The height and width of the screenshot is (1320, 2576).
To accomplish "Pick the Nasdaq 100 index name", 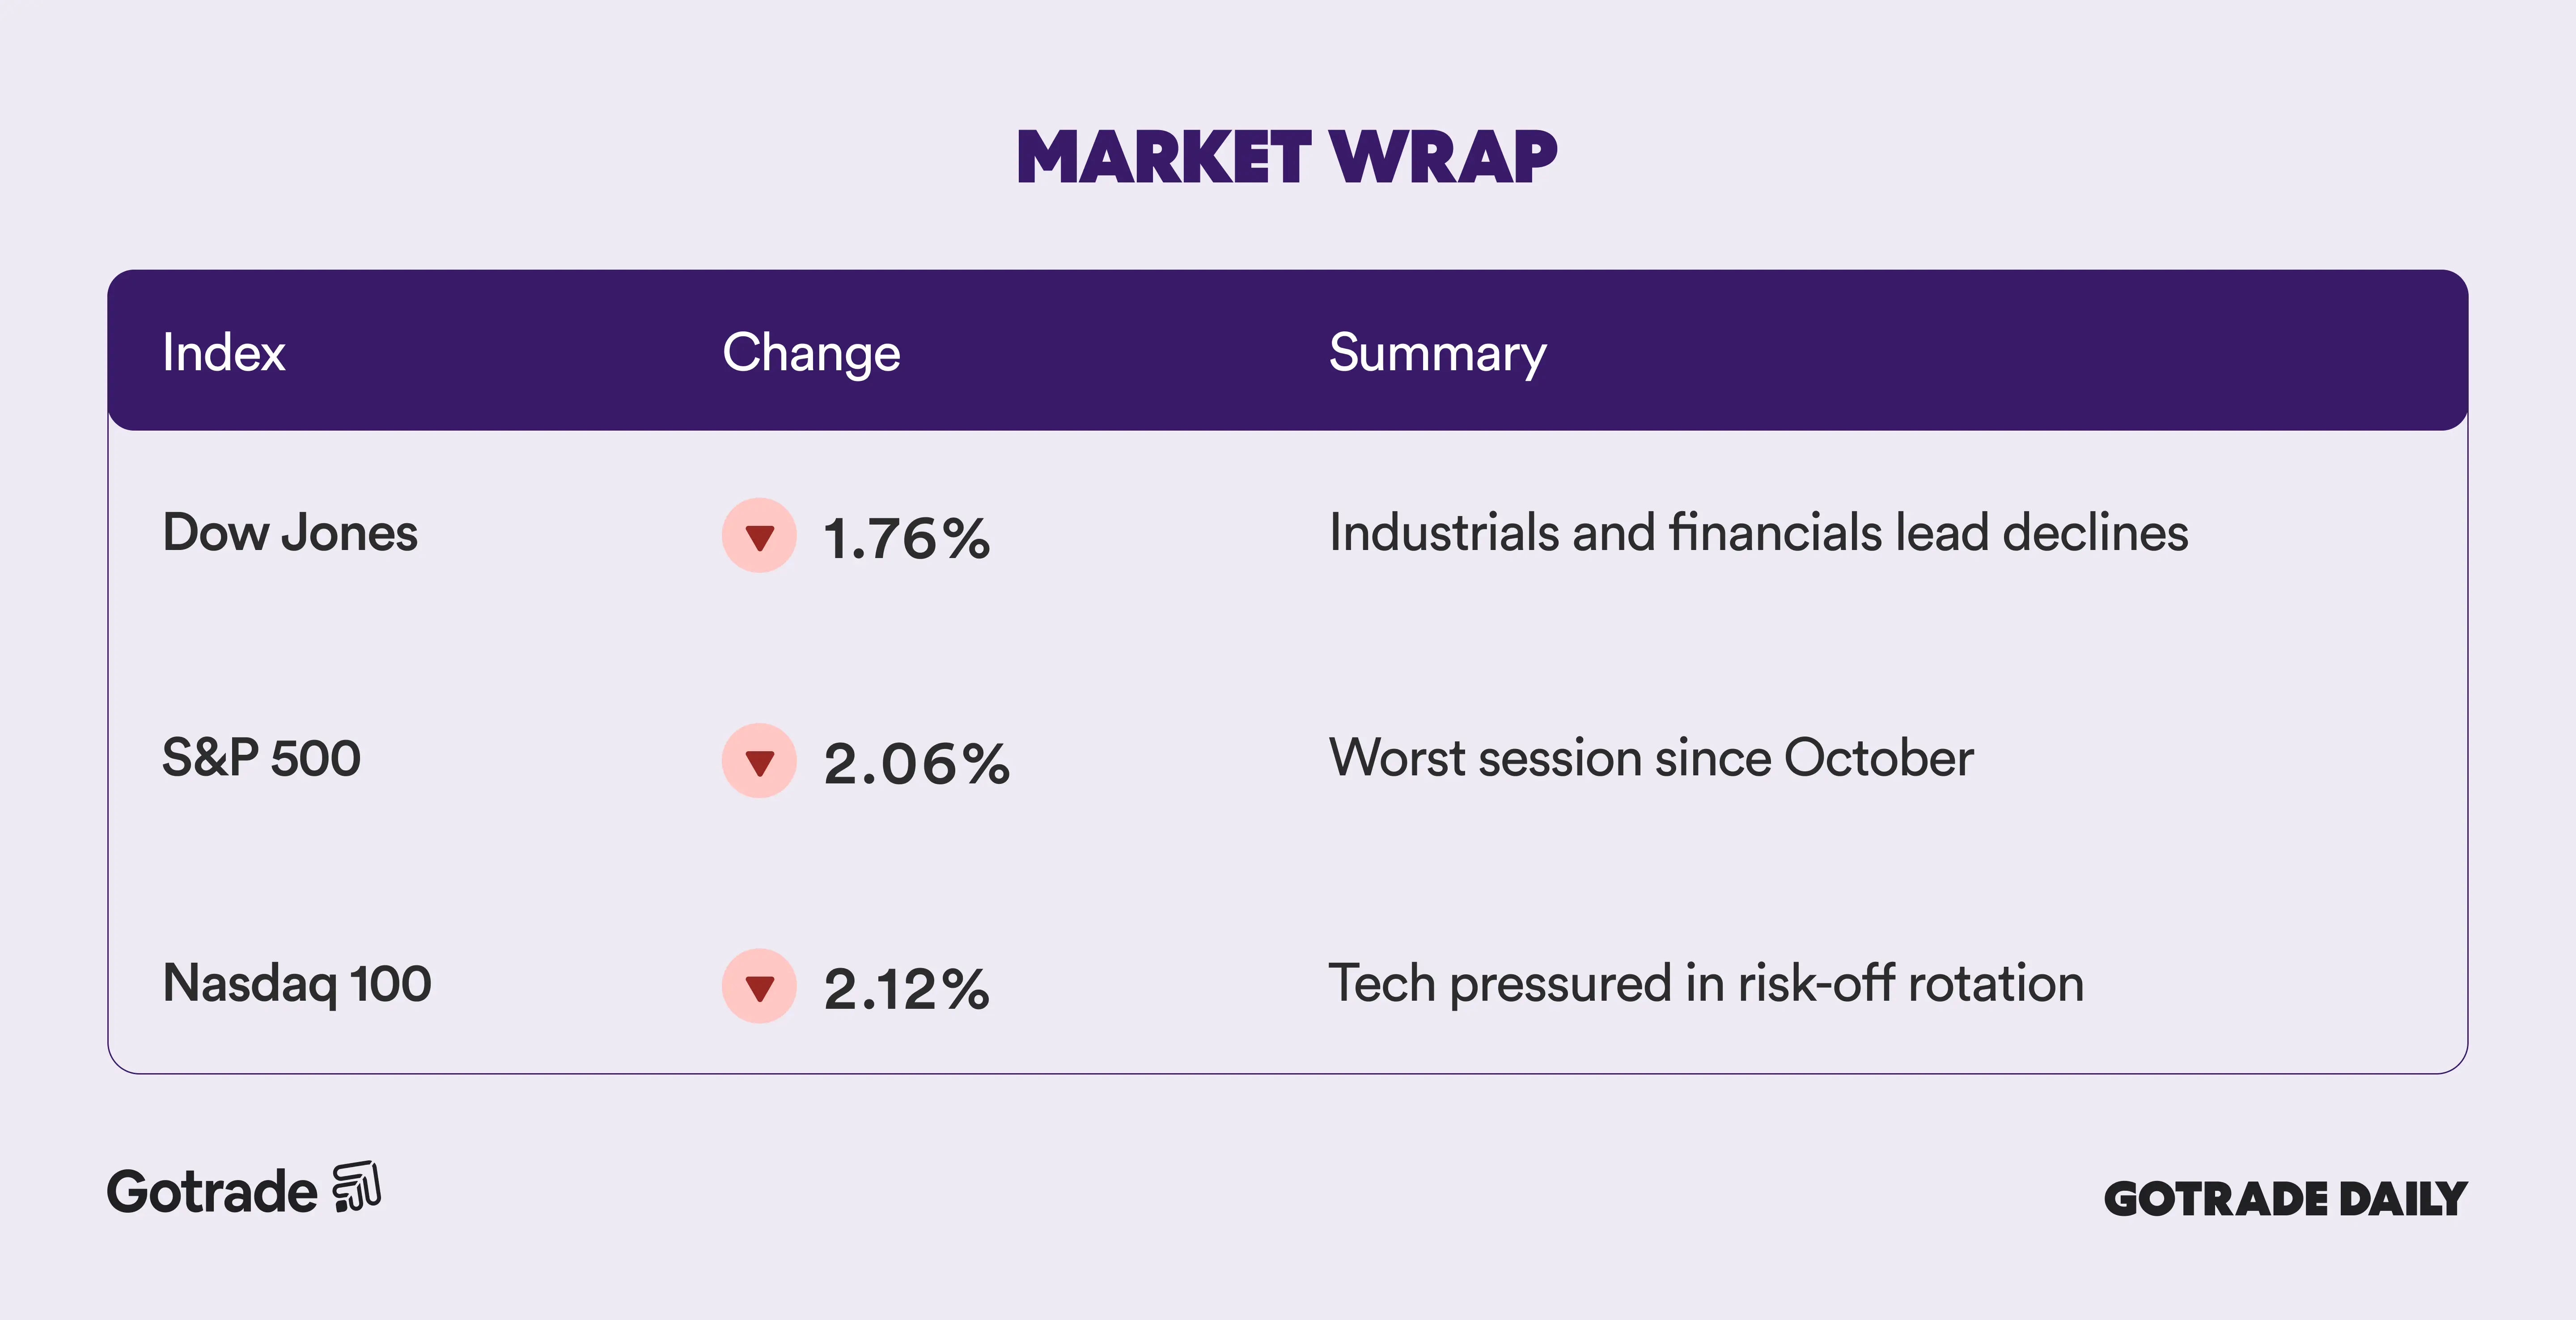I will [x=297, y=983].
